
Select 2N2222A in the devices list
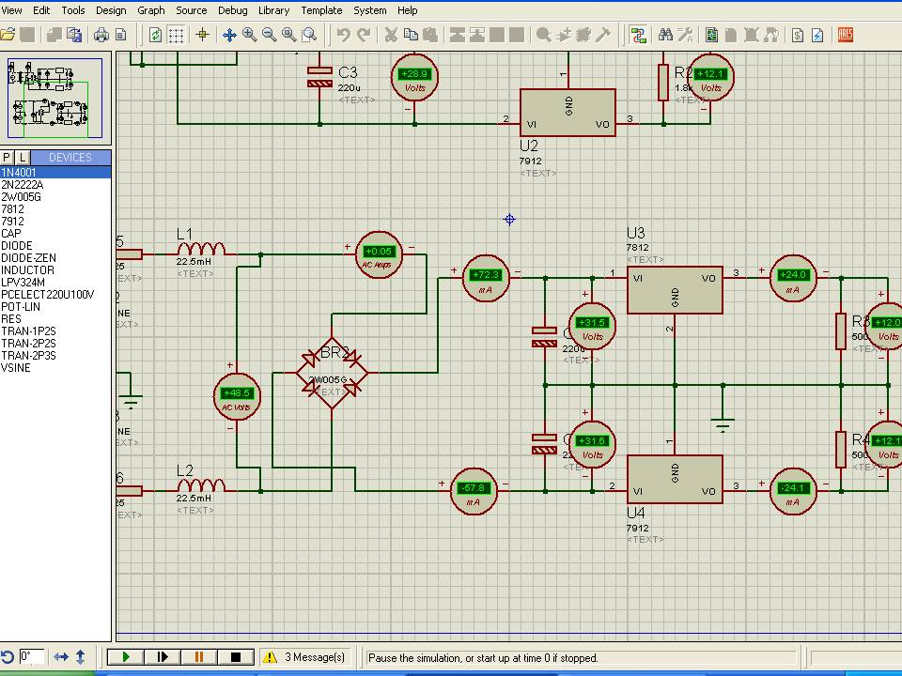tap(22, 185)
